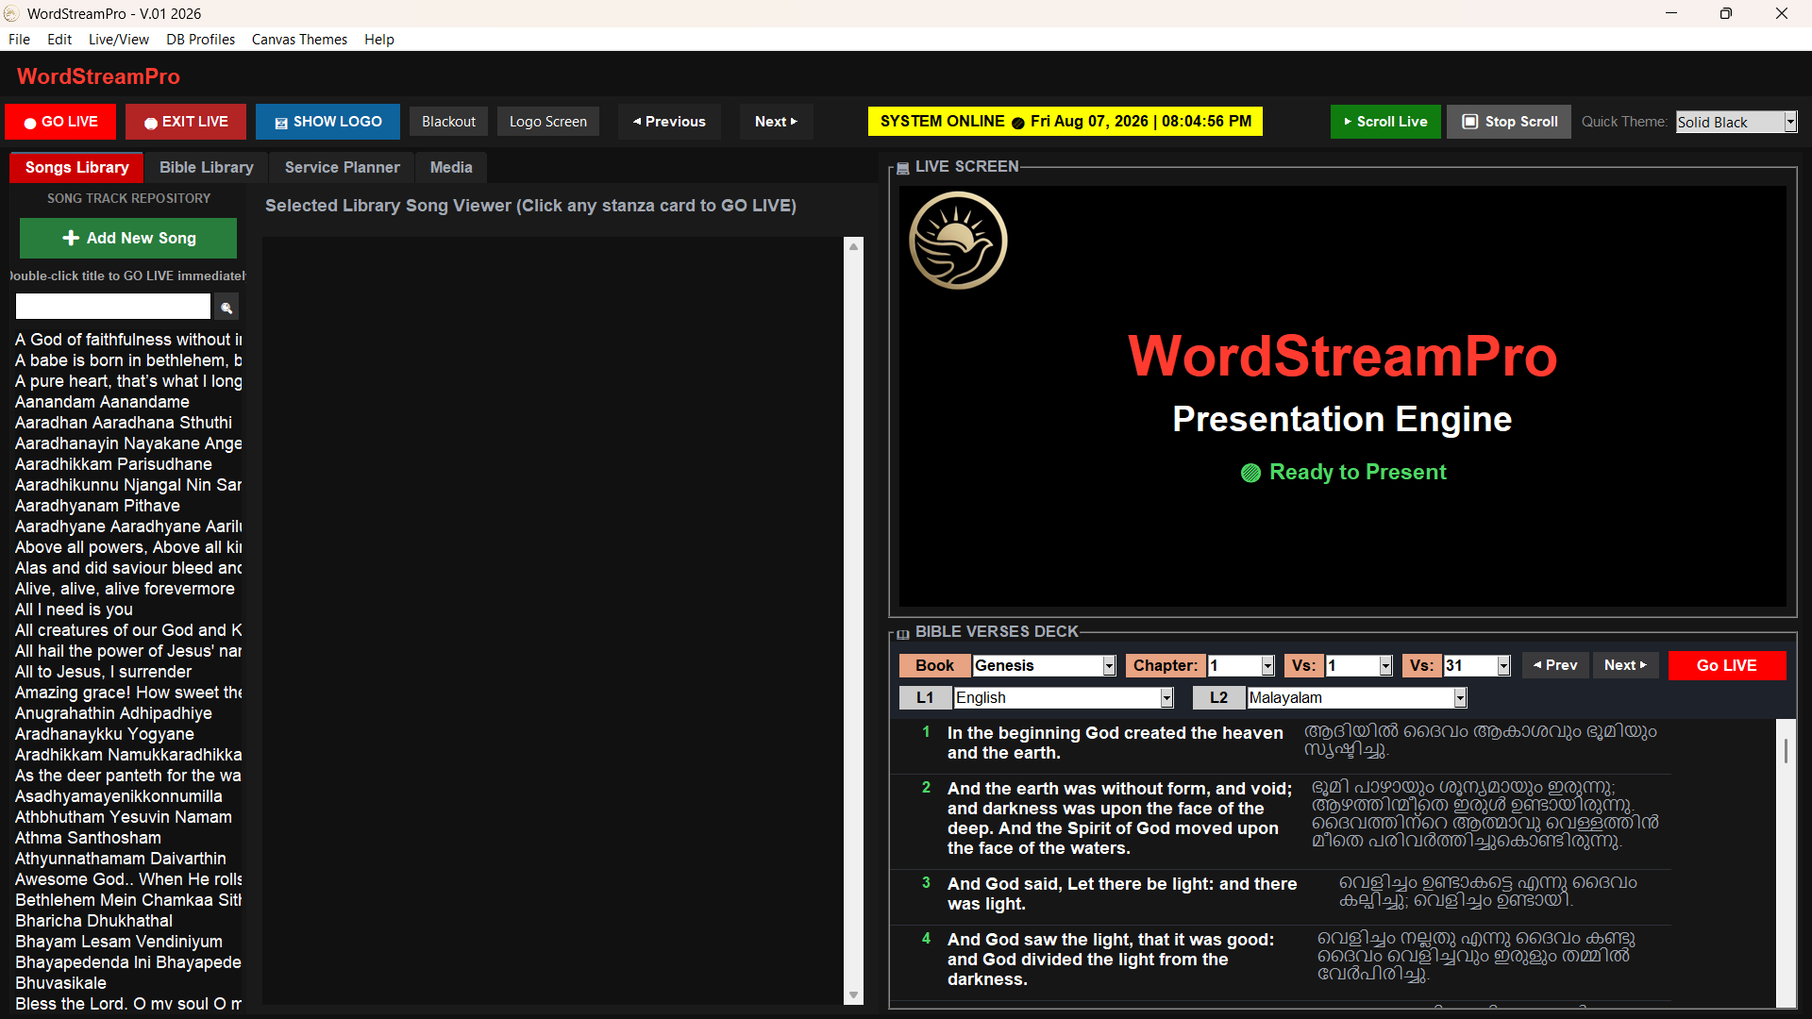
Task: Click the song viewer scrollbar down arrow
Action: tap(854, 995)
